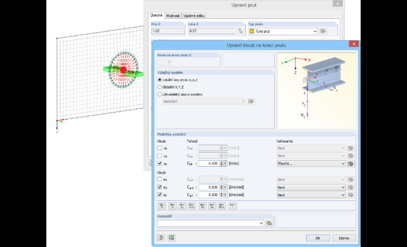Click nonlinearity edit icon in the uy row
Image resolution: width=407 pixels, height=247 pixels.
pos(351,156)
